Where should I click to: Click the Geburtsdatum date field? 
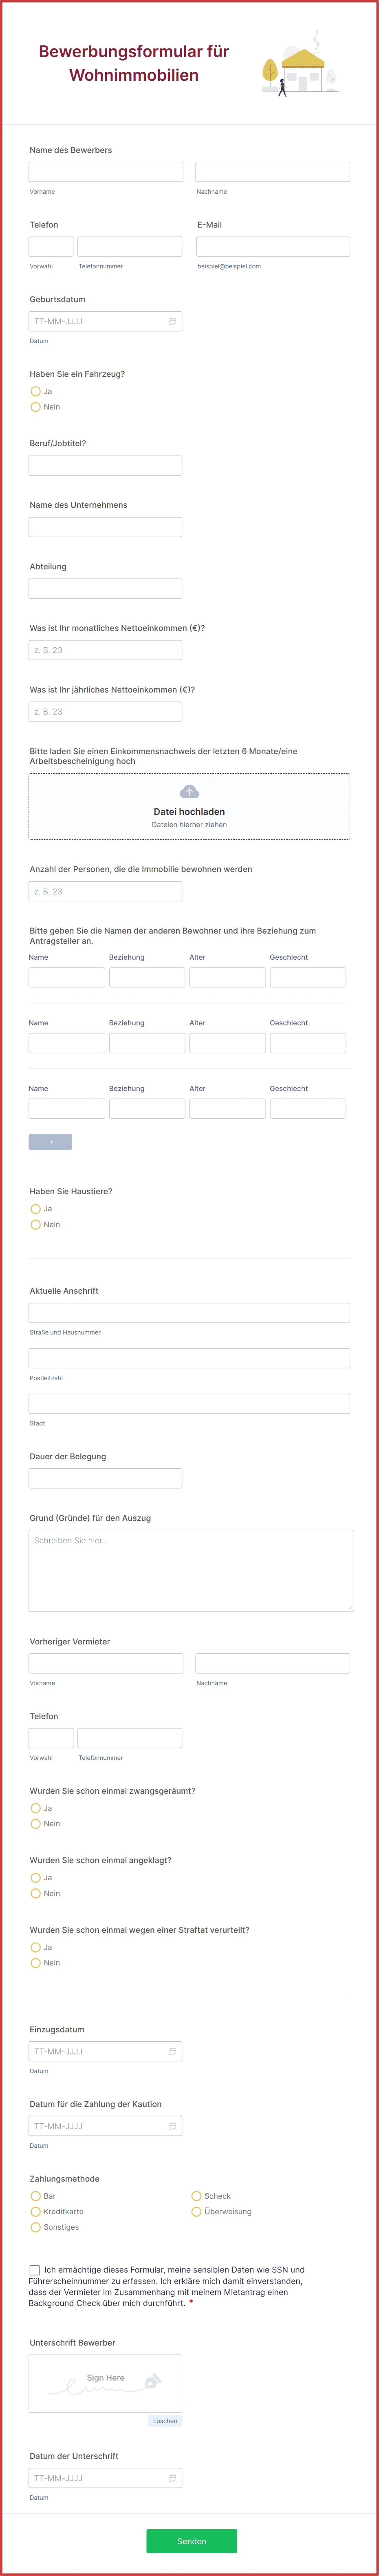(105, 321)
